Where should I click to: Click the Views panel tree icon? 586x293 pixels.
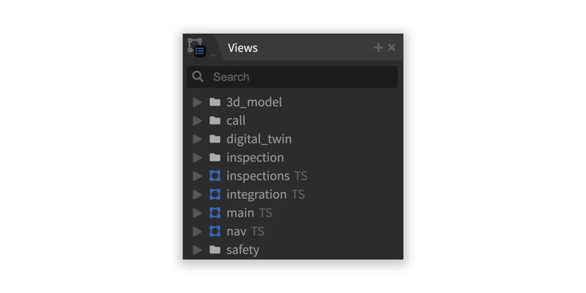[x=197, y=48]
